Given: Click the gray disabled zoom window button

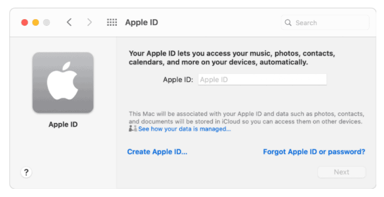Looking at the screenshot, I should coord(47,22).
